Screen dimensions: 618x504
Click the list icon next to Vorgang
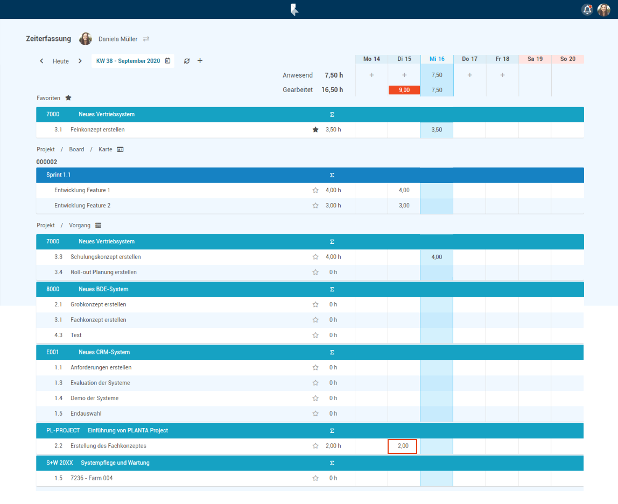(x=98, y=225)
